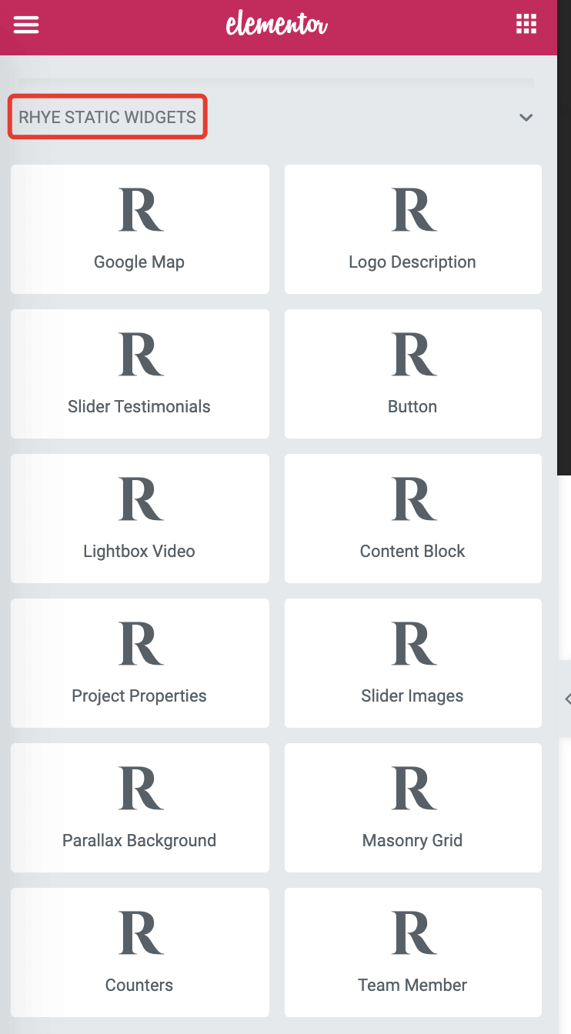Open the Elementor hamburger menu
This screenshot has height=1034, width=571.
26,25
